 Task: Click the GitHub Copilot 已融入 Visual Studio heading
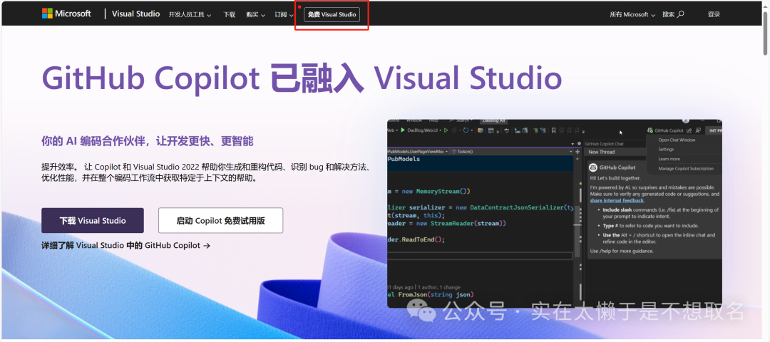click(x=302, y=78)
